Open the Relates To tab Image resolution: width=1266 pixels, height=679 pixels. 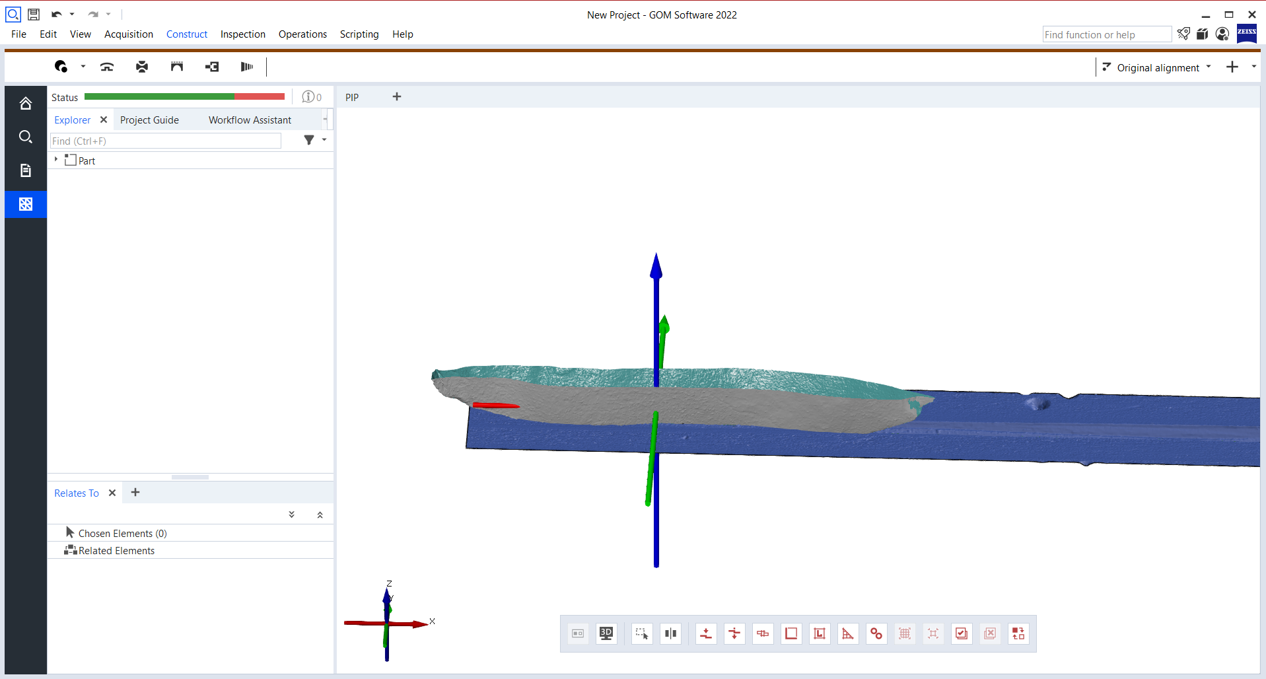point(77,493)
